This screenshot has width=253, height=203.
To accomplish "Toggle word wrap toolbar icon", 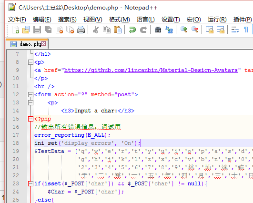I will tap(235, 30).
